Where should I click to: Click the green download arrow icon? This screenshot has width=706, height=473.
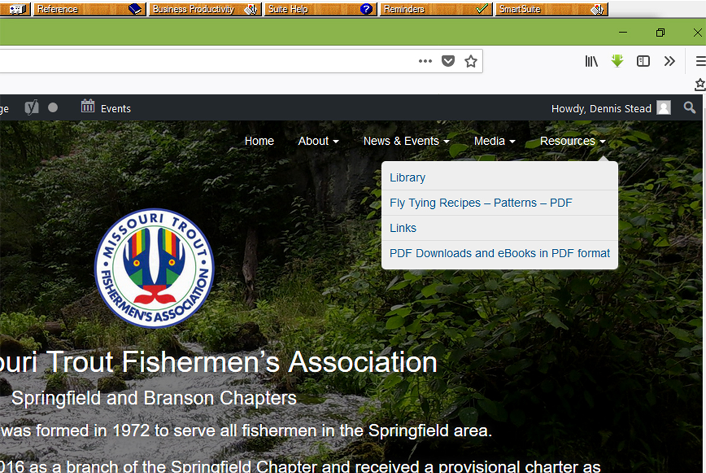click(617, 61)
